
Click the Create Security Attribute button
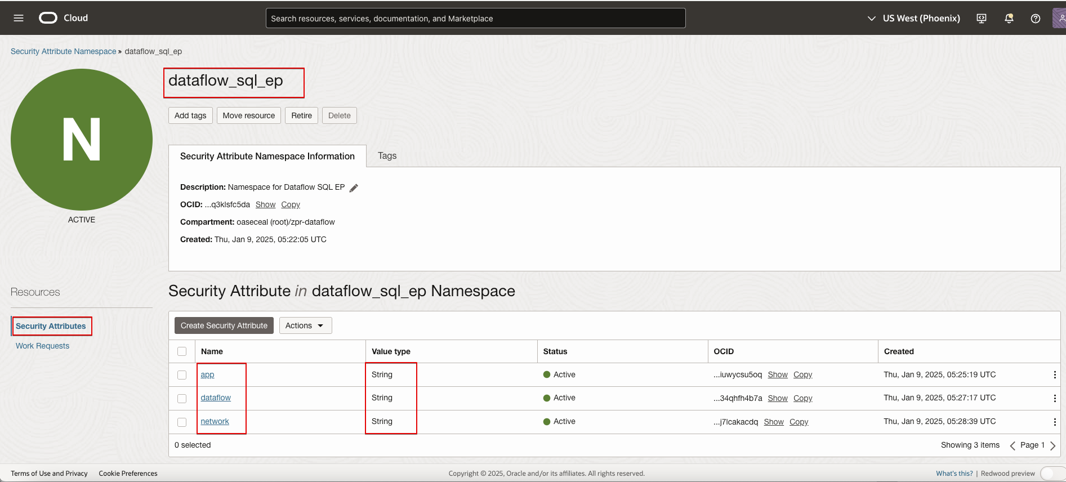[224, 325]
